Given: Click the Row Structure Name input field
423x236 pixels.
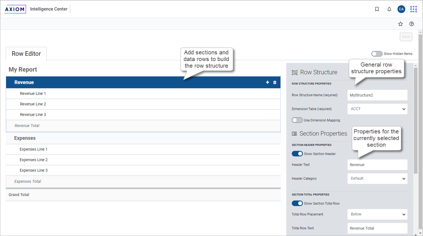Looking at the screenshot, I should click(377, 95).
